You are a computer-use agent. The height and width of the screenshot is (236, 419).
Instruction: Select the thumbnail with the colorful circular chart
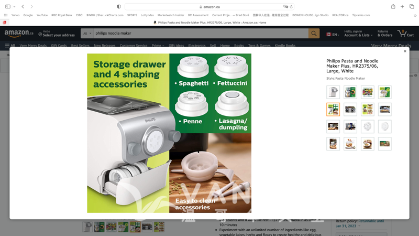pyautogui.click(x=350, y=92)
